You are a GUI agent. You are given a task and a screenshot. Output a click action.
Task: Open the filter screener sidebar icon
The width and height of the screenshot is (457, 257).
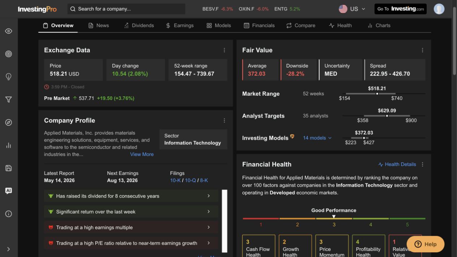click(8, 100)
